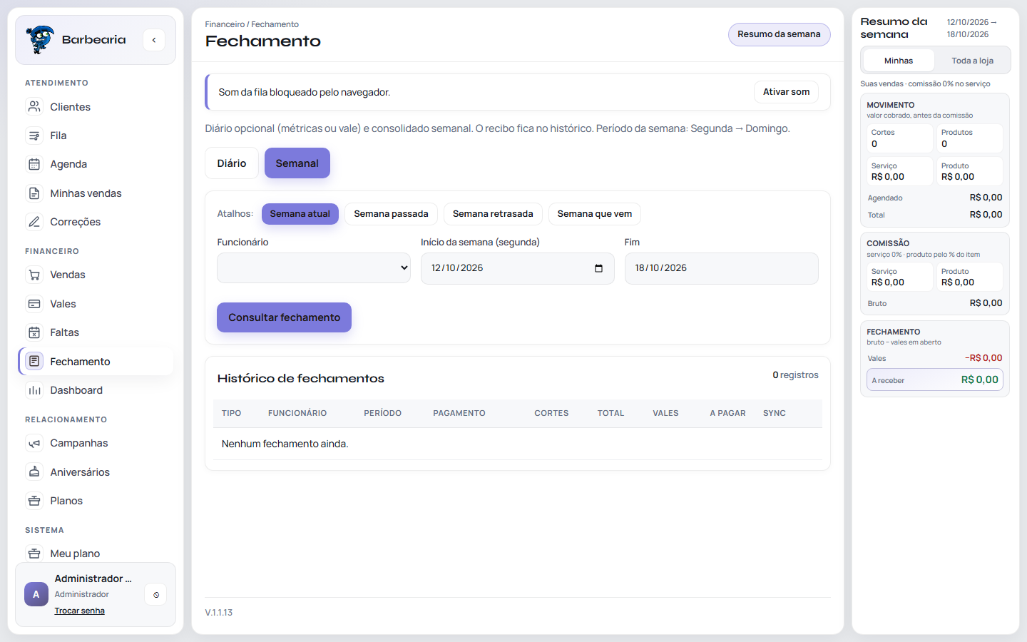This screenshot has height=642, width=1027.
Task: Select the Fechamento receipt icon
Action: [34, 362]
